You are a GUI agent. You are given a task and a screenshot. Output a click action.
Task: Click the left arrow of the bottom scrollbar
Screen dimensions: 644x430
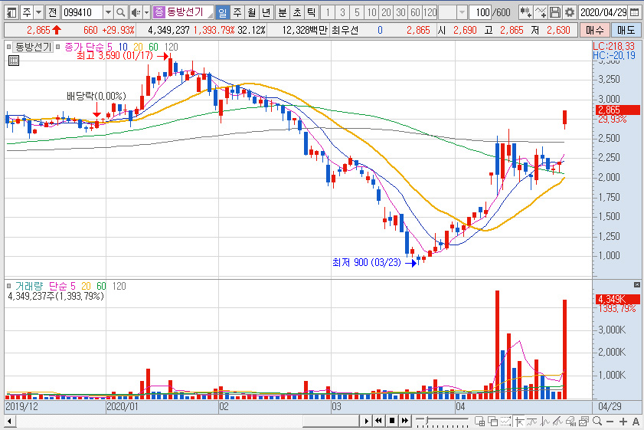pos(10,421)
